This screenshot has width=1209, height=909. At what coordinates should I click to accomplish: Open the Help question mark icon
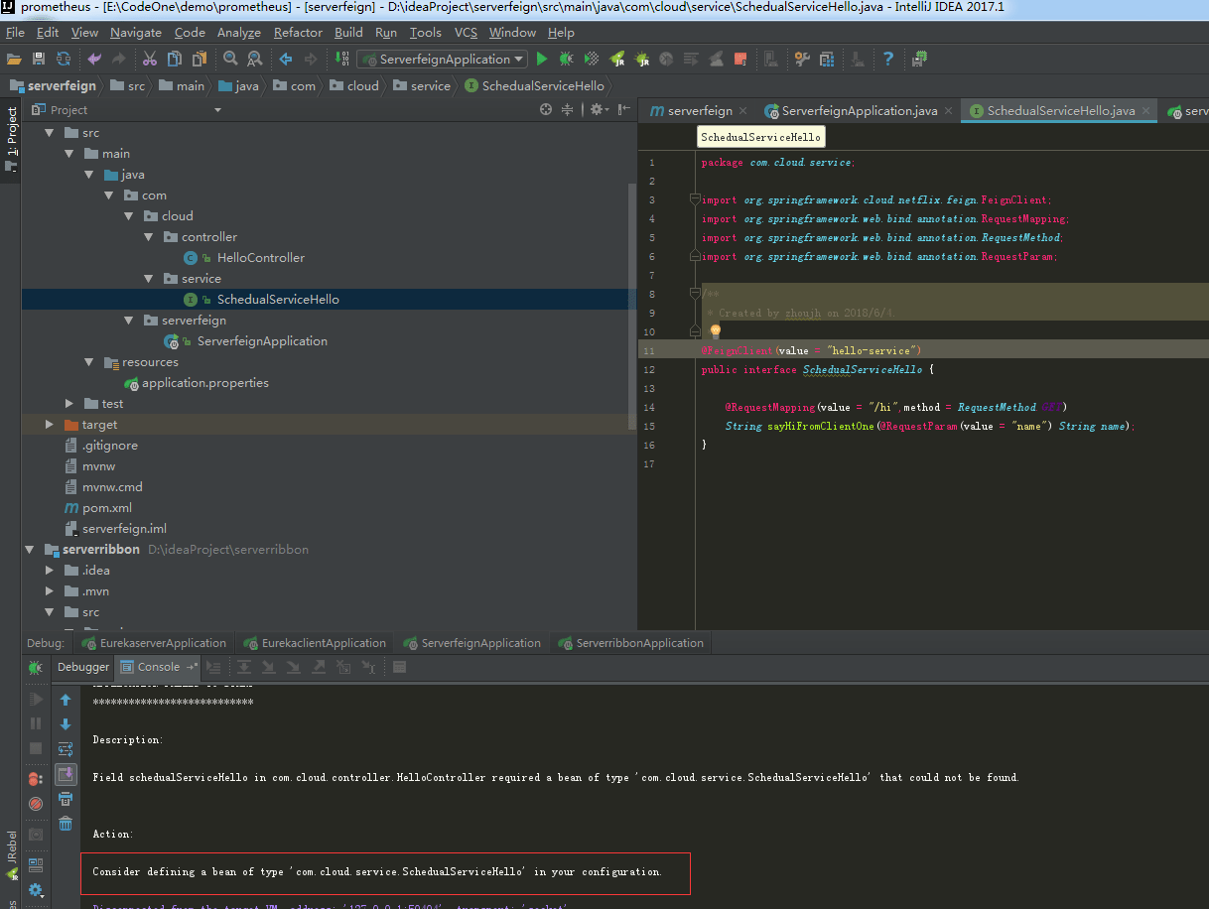pyautogui.click(x=888, y=60)
